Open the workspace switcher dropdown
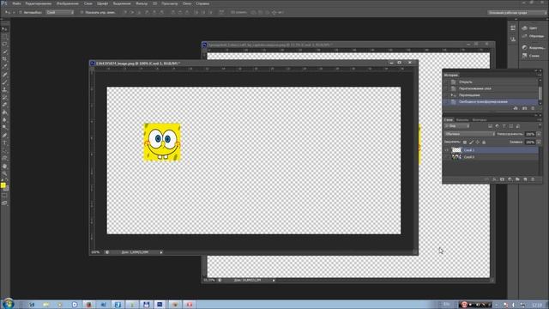The image size is (549, 309). 516,12
